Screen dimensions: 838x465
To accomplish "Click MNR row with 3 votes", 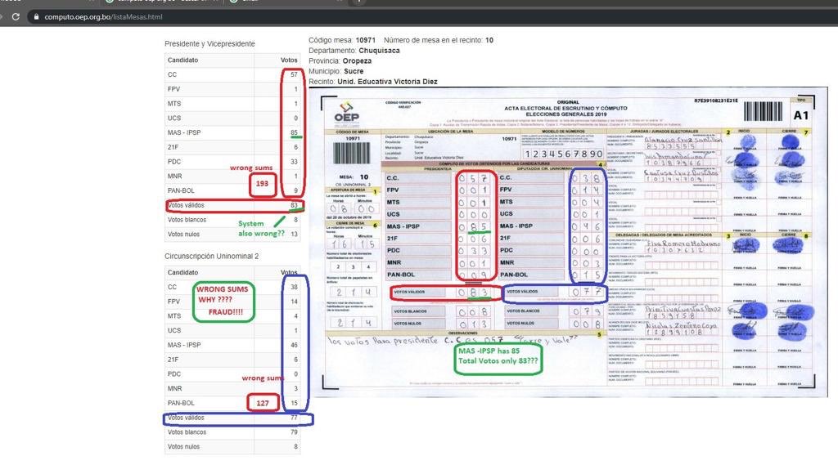I will pyautogui.click(x=232, y=388).
